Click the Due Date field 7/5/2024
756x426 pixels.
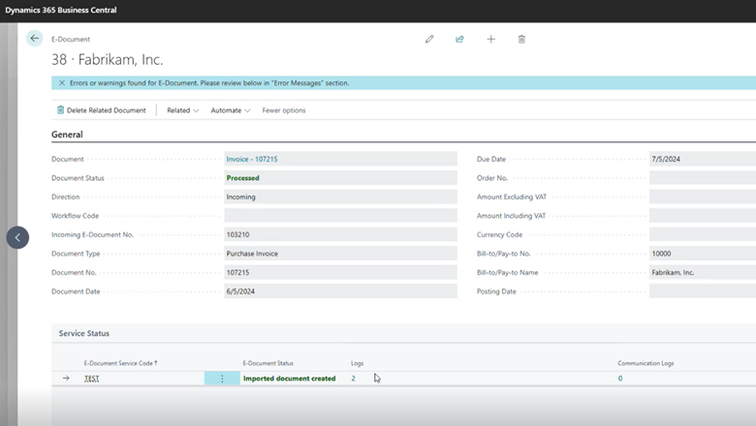[x=703, y=159]
